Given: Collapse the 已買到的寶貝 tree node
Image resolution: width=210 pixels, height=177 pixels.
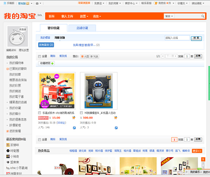Looking at the screenshot, I should click(x=7, y=69).
